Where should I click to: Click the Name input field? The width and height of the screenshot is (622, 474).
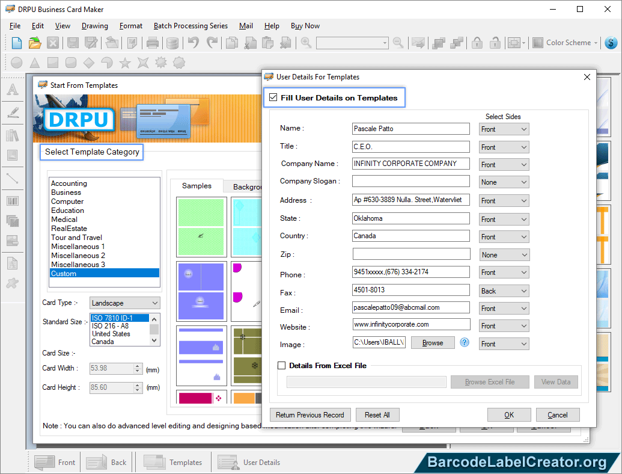tap(410, 129)
